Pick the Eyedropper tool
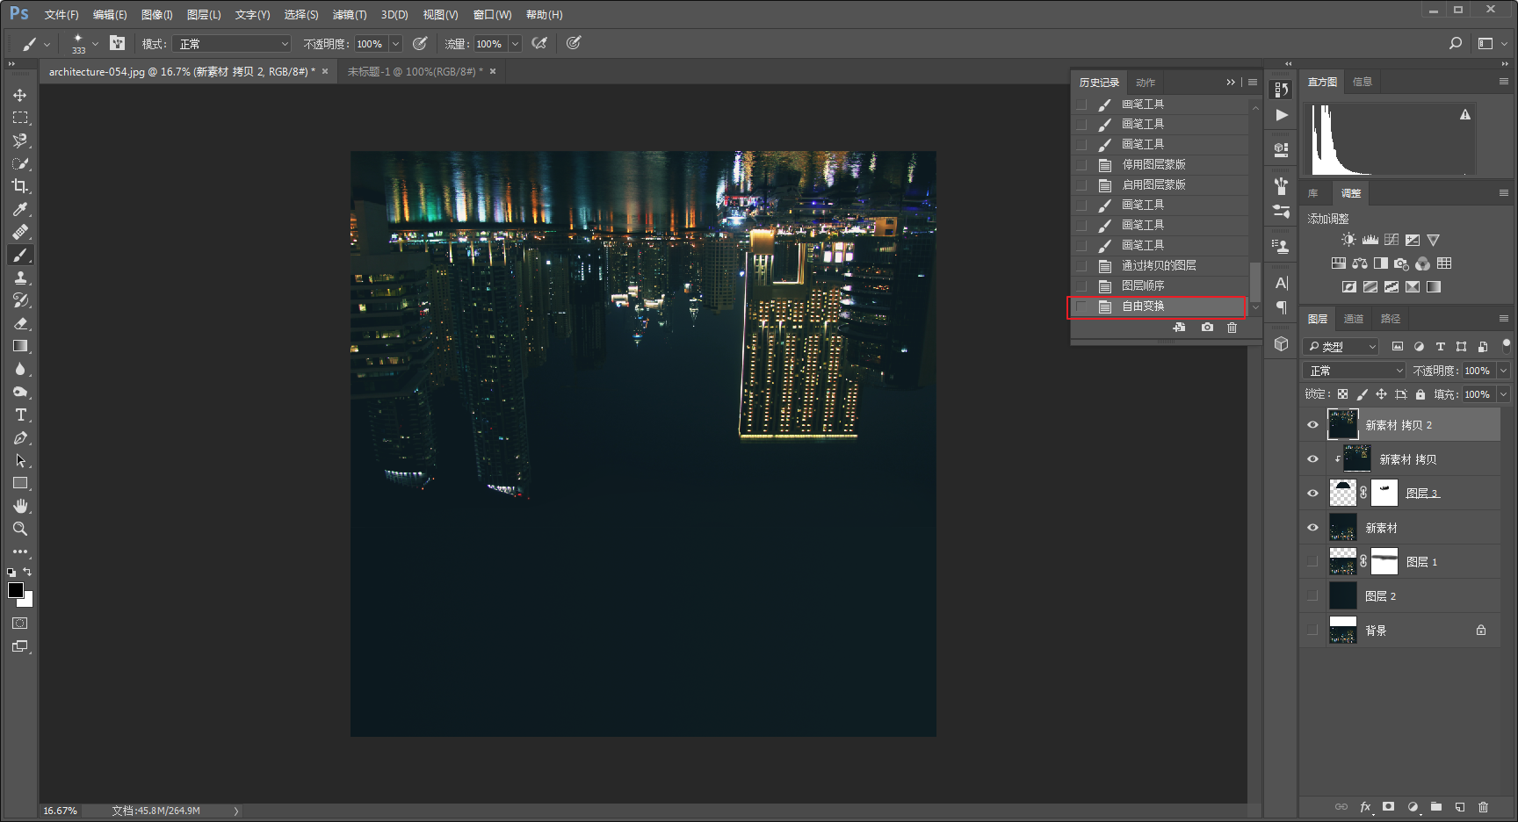1518x822 pixels. tap(20, 209)
